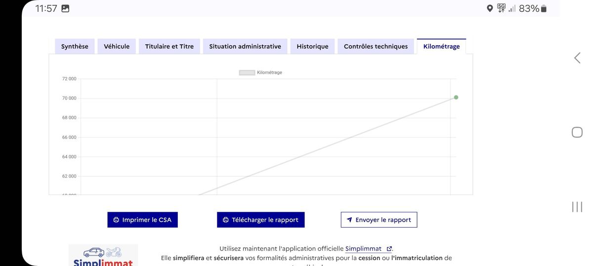Click the green mileage data point
Viewport: 593px width, 266px height.
tap(456, 98)
